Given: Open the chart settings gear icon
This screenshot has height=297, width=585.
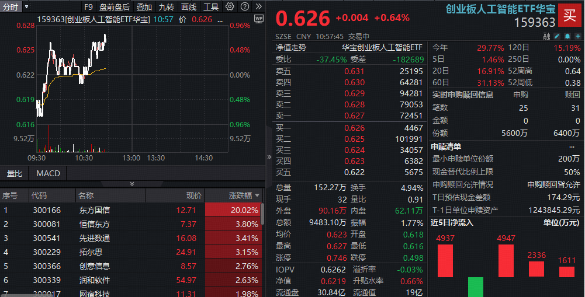Looking at the screenshot, I should [x=230, y=6].
